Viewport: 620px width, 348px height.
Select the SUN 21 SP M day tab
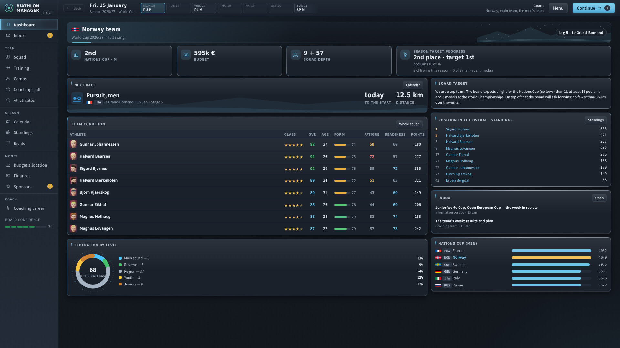[306, 8]
